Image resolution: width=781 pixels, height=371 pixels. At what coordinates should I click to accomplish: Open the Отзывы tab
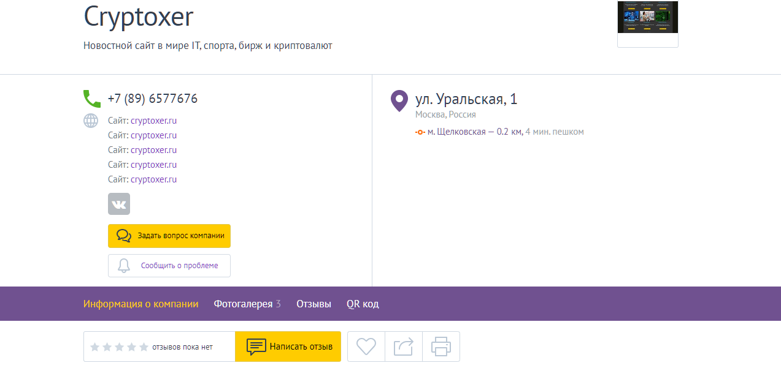pos(314,303)
